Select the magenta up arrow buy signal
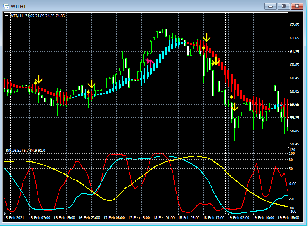Viewport: 308px width, 226px height. [150, 63]
